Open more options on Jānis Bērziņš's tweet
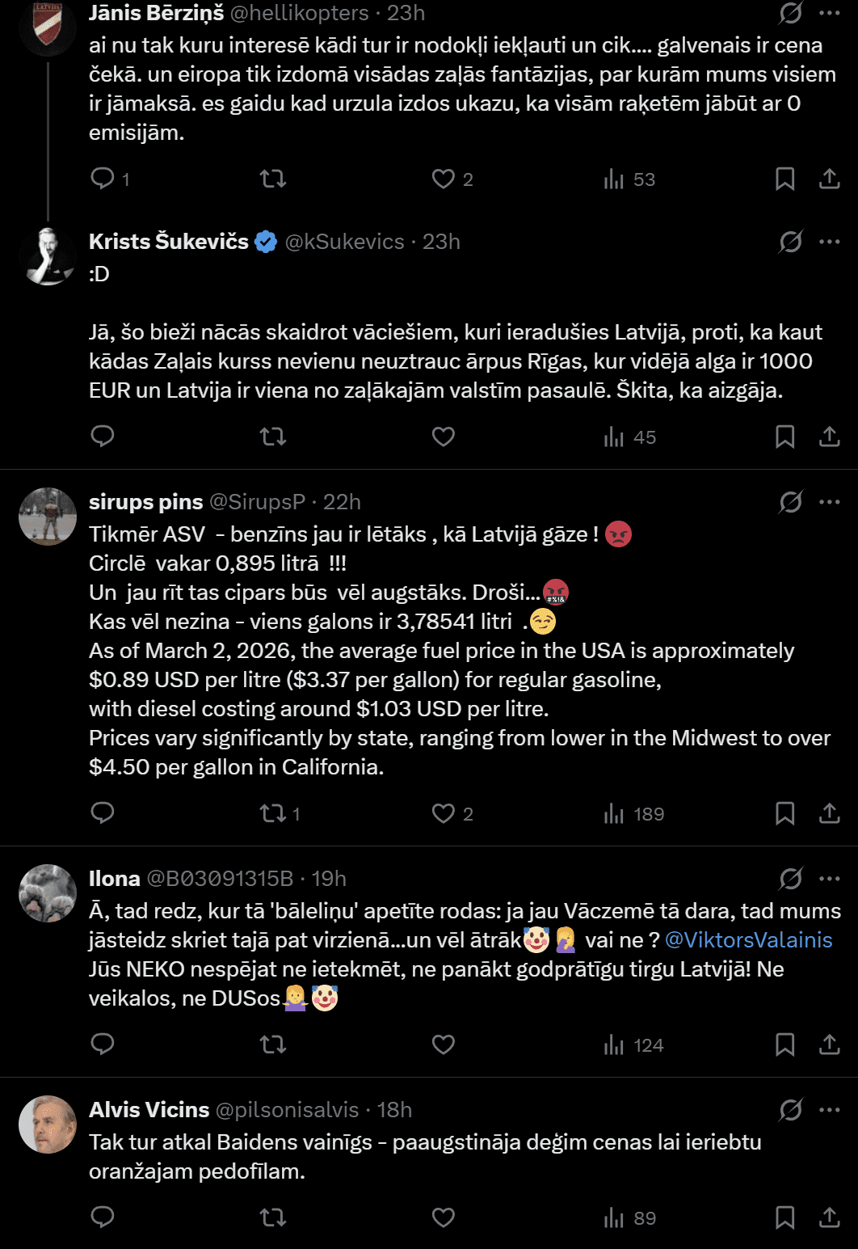 tap(830, 13)
